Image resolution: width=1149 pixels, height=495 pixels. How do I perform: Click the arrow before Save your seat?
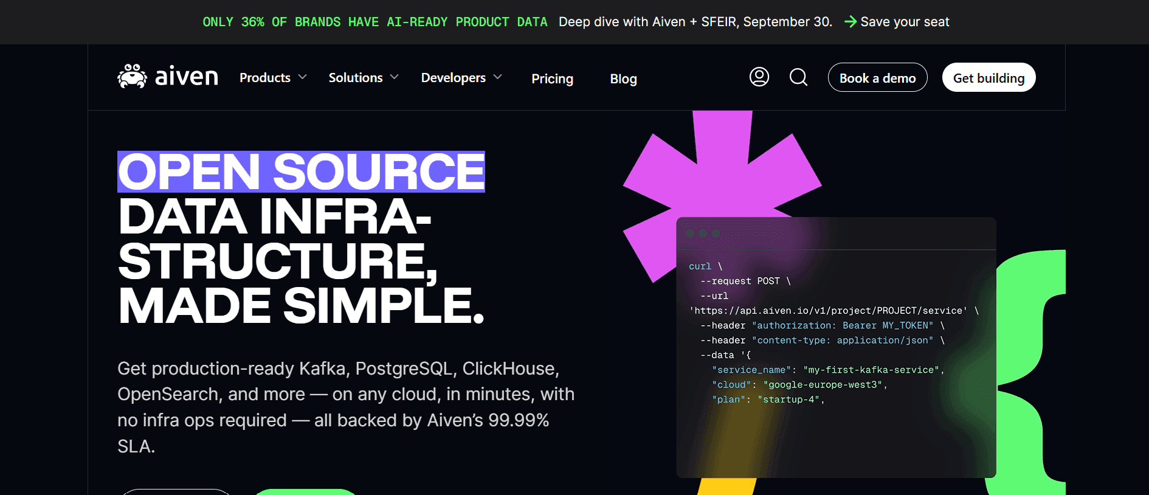pos(851,22)
